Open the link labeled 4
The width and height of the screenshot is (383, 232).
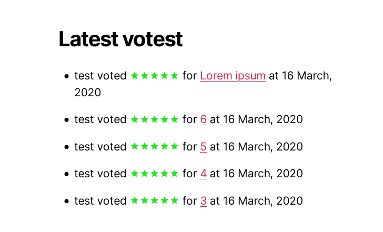pyautogui.click(x=203, y=174)
